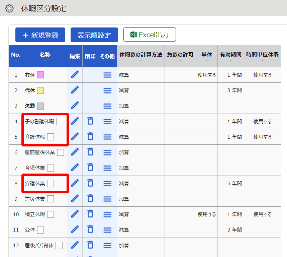Open the その他 menu for 子の看護休暇
287x257 pixels.
107,122
